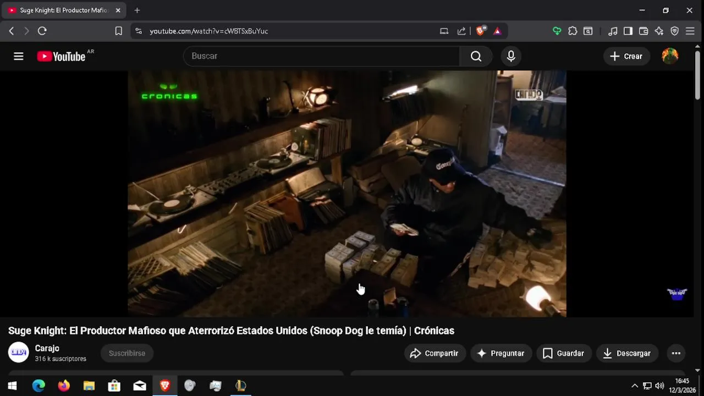Screen dimensions: 704x396
Task: Click the magnifier search button
Action: [476, 56]
